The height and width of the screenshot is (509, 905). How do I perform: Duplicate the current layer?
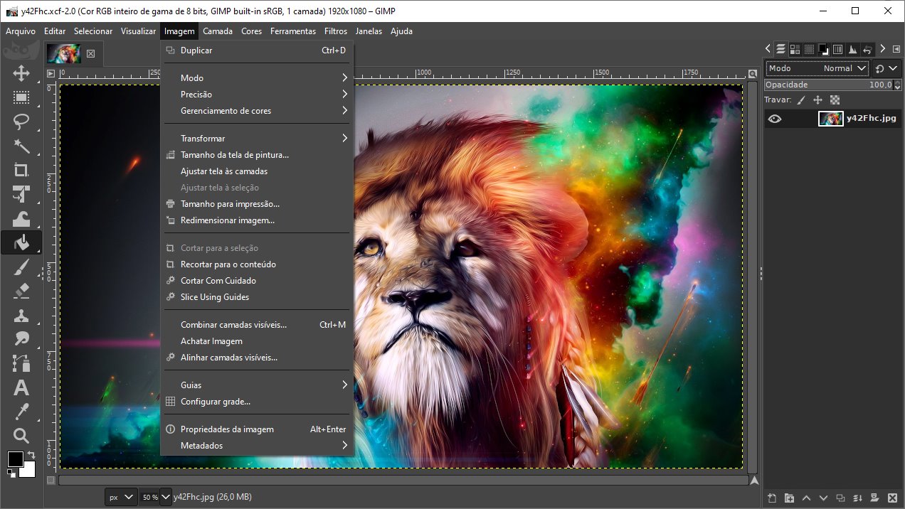tap(840, 498)
